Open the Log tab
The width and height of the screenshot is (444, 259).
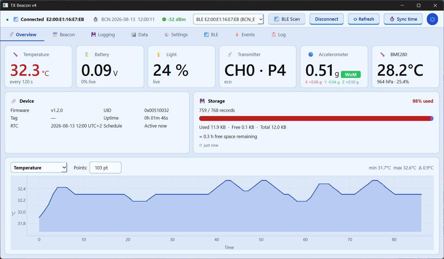pyautogui.click(x=278, y=35)
